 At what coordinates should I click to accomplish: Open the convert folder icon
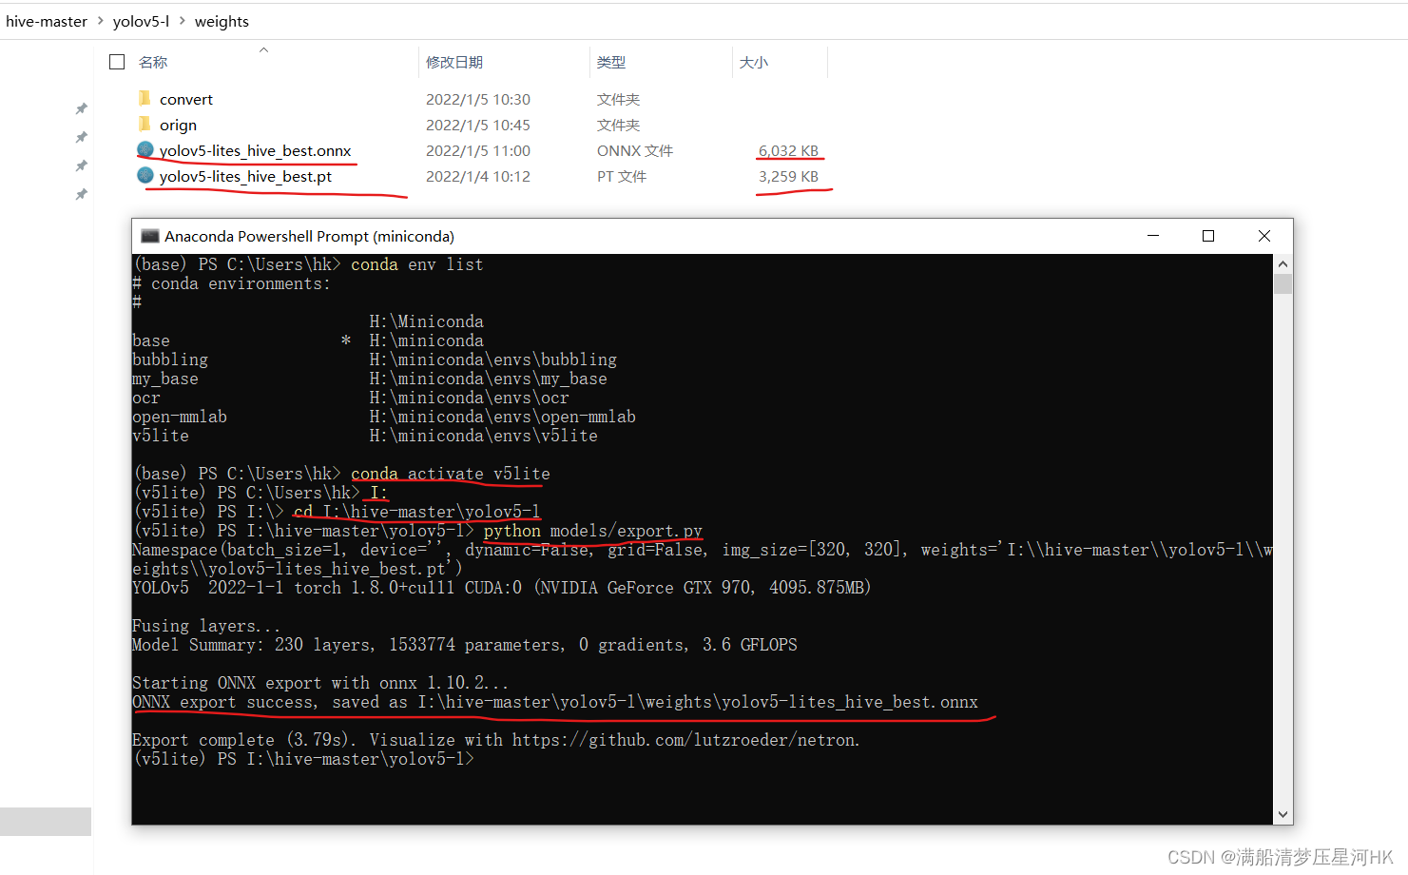145,98
